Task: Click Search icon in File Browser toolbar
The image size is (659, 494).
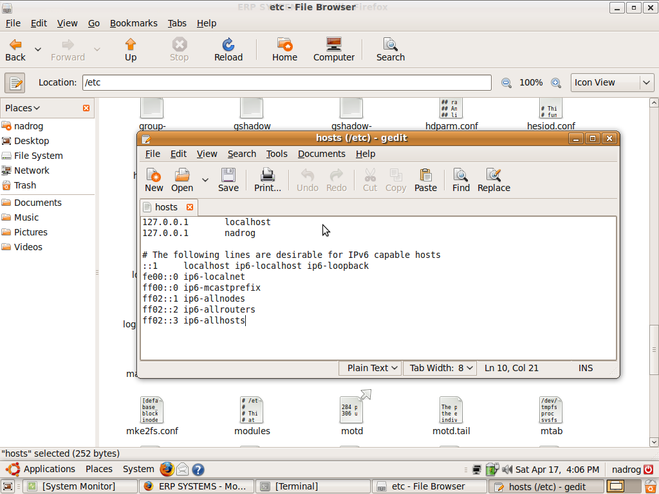Action: click(x=391, y=50)
